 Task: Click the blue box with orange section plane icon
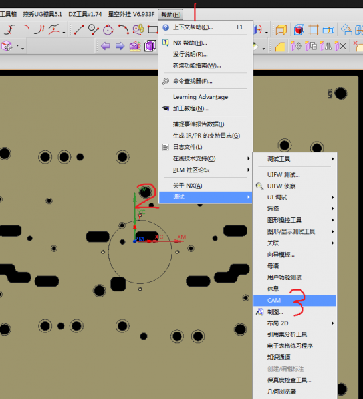pos(328,30)
